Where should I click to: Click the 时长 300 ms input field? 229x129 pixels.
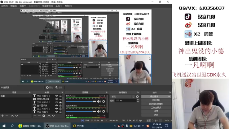click(x=126, y=101)
